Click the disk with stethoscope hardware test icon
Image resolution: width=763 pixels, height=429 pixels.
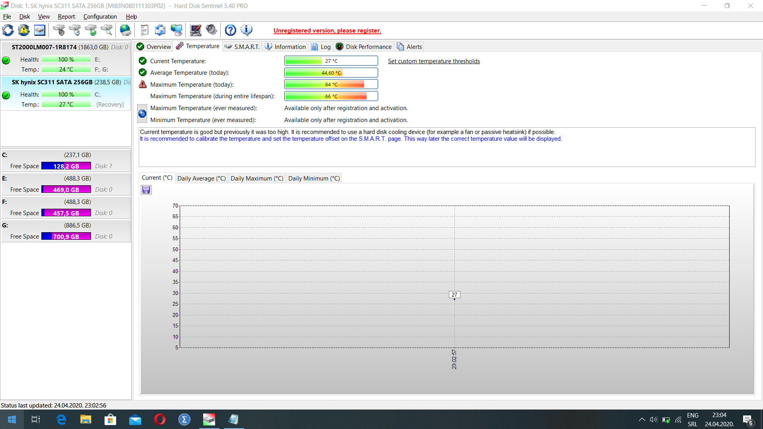(59, 30)
